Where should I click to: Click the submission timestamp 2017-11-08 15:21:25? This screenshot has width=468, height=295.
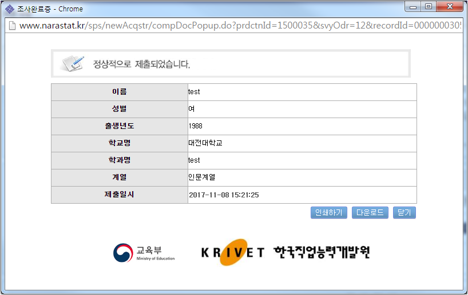(224, 195)
